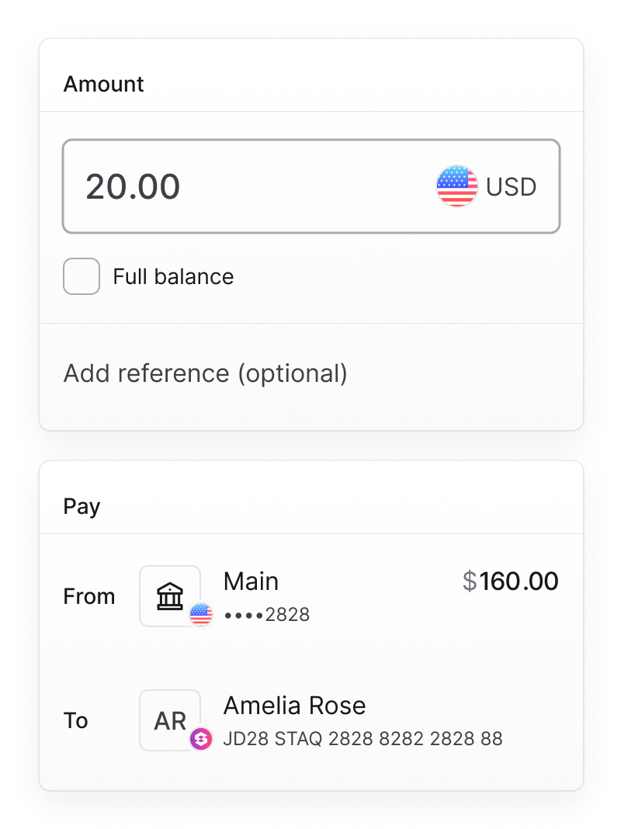Viewport: 621px width, 829px height.
Task: Click the From label
Action: pos(89,596)
